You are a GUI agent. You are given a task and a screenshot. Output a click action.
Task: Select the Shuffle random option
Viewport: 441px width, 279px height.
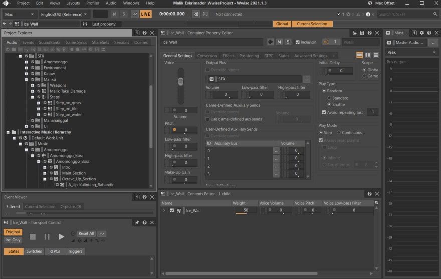click(329, 104)
